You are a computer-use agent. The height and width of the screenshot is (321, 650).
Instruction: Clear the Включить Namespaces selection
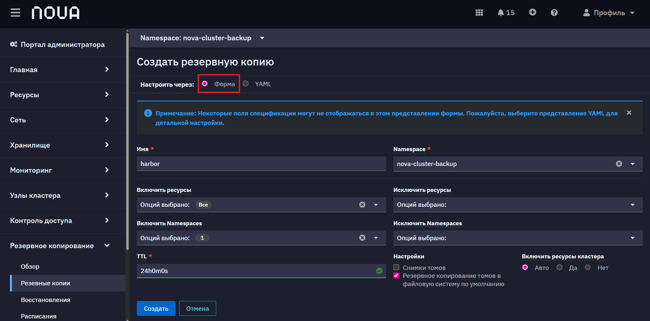(362, 238)
